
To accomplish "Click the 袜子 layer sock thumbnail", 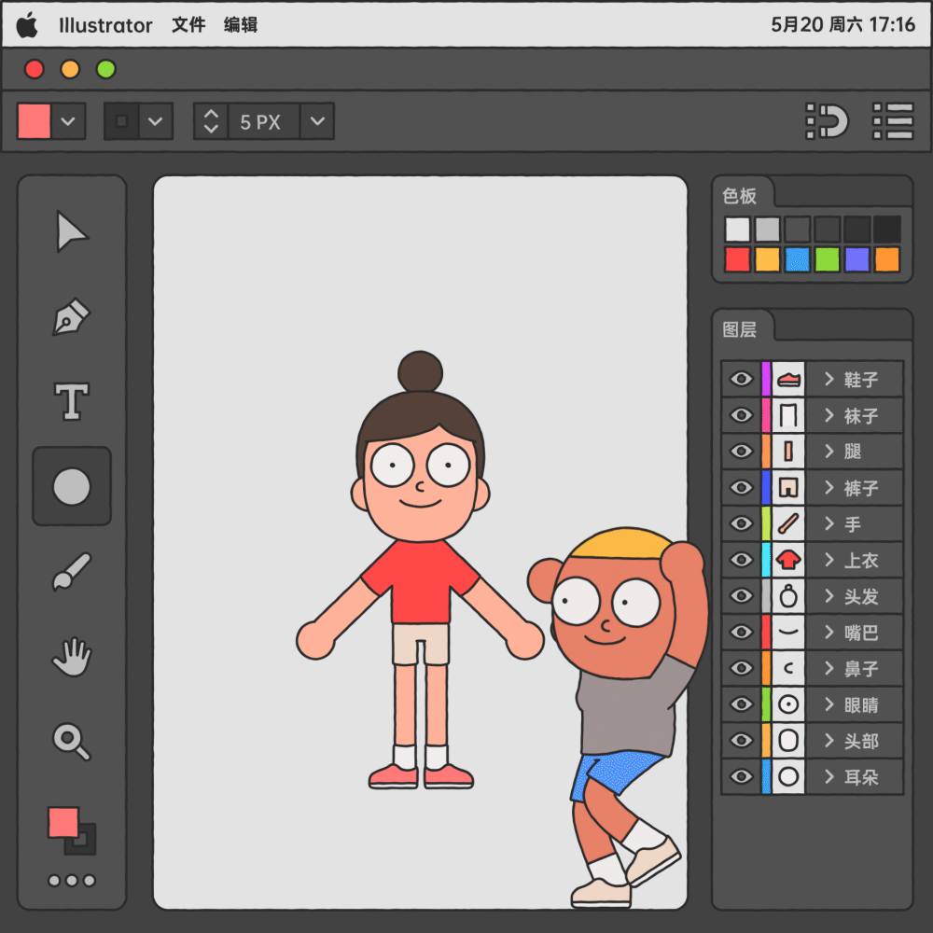I will (788, 415).
